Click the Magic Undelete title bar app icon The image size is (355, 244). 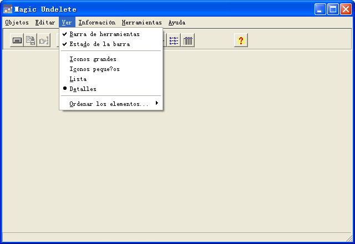click(x=8, y=9)
